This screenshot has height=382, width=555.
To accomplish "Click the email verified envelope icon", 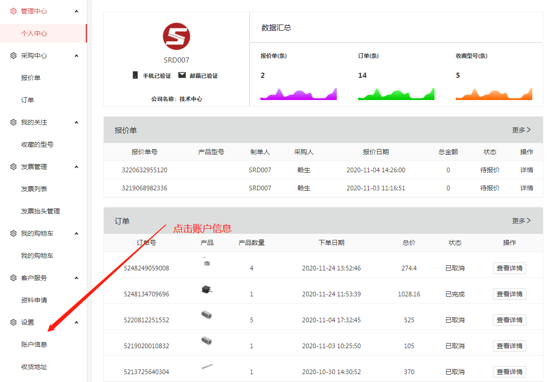I will (182, 75).
